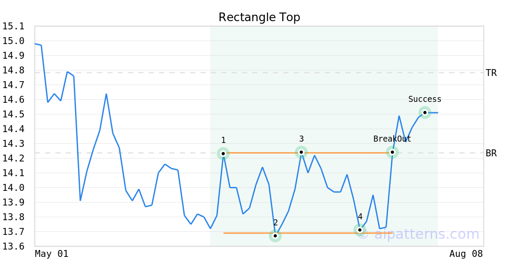Click the 14.5 y-axis label
Viewport: 518px width, 272px height.
click(x=13, y=114)
